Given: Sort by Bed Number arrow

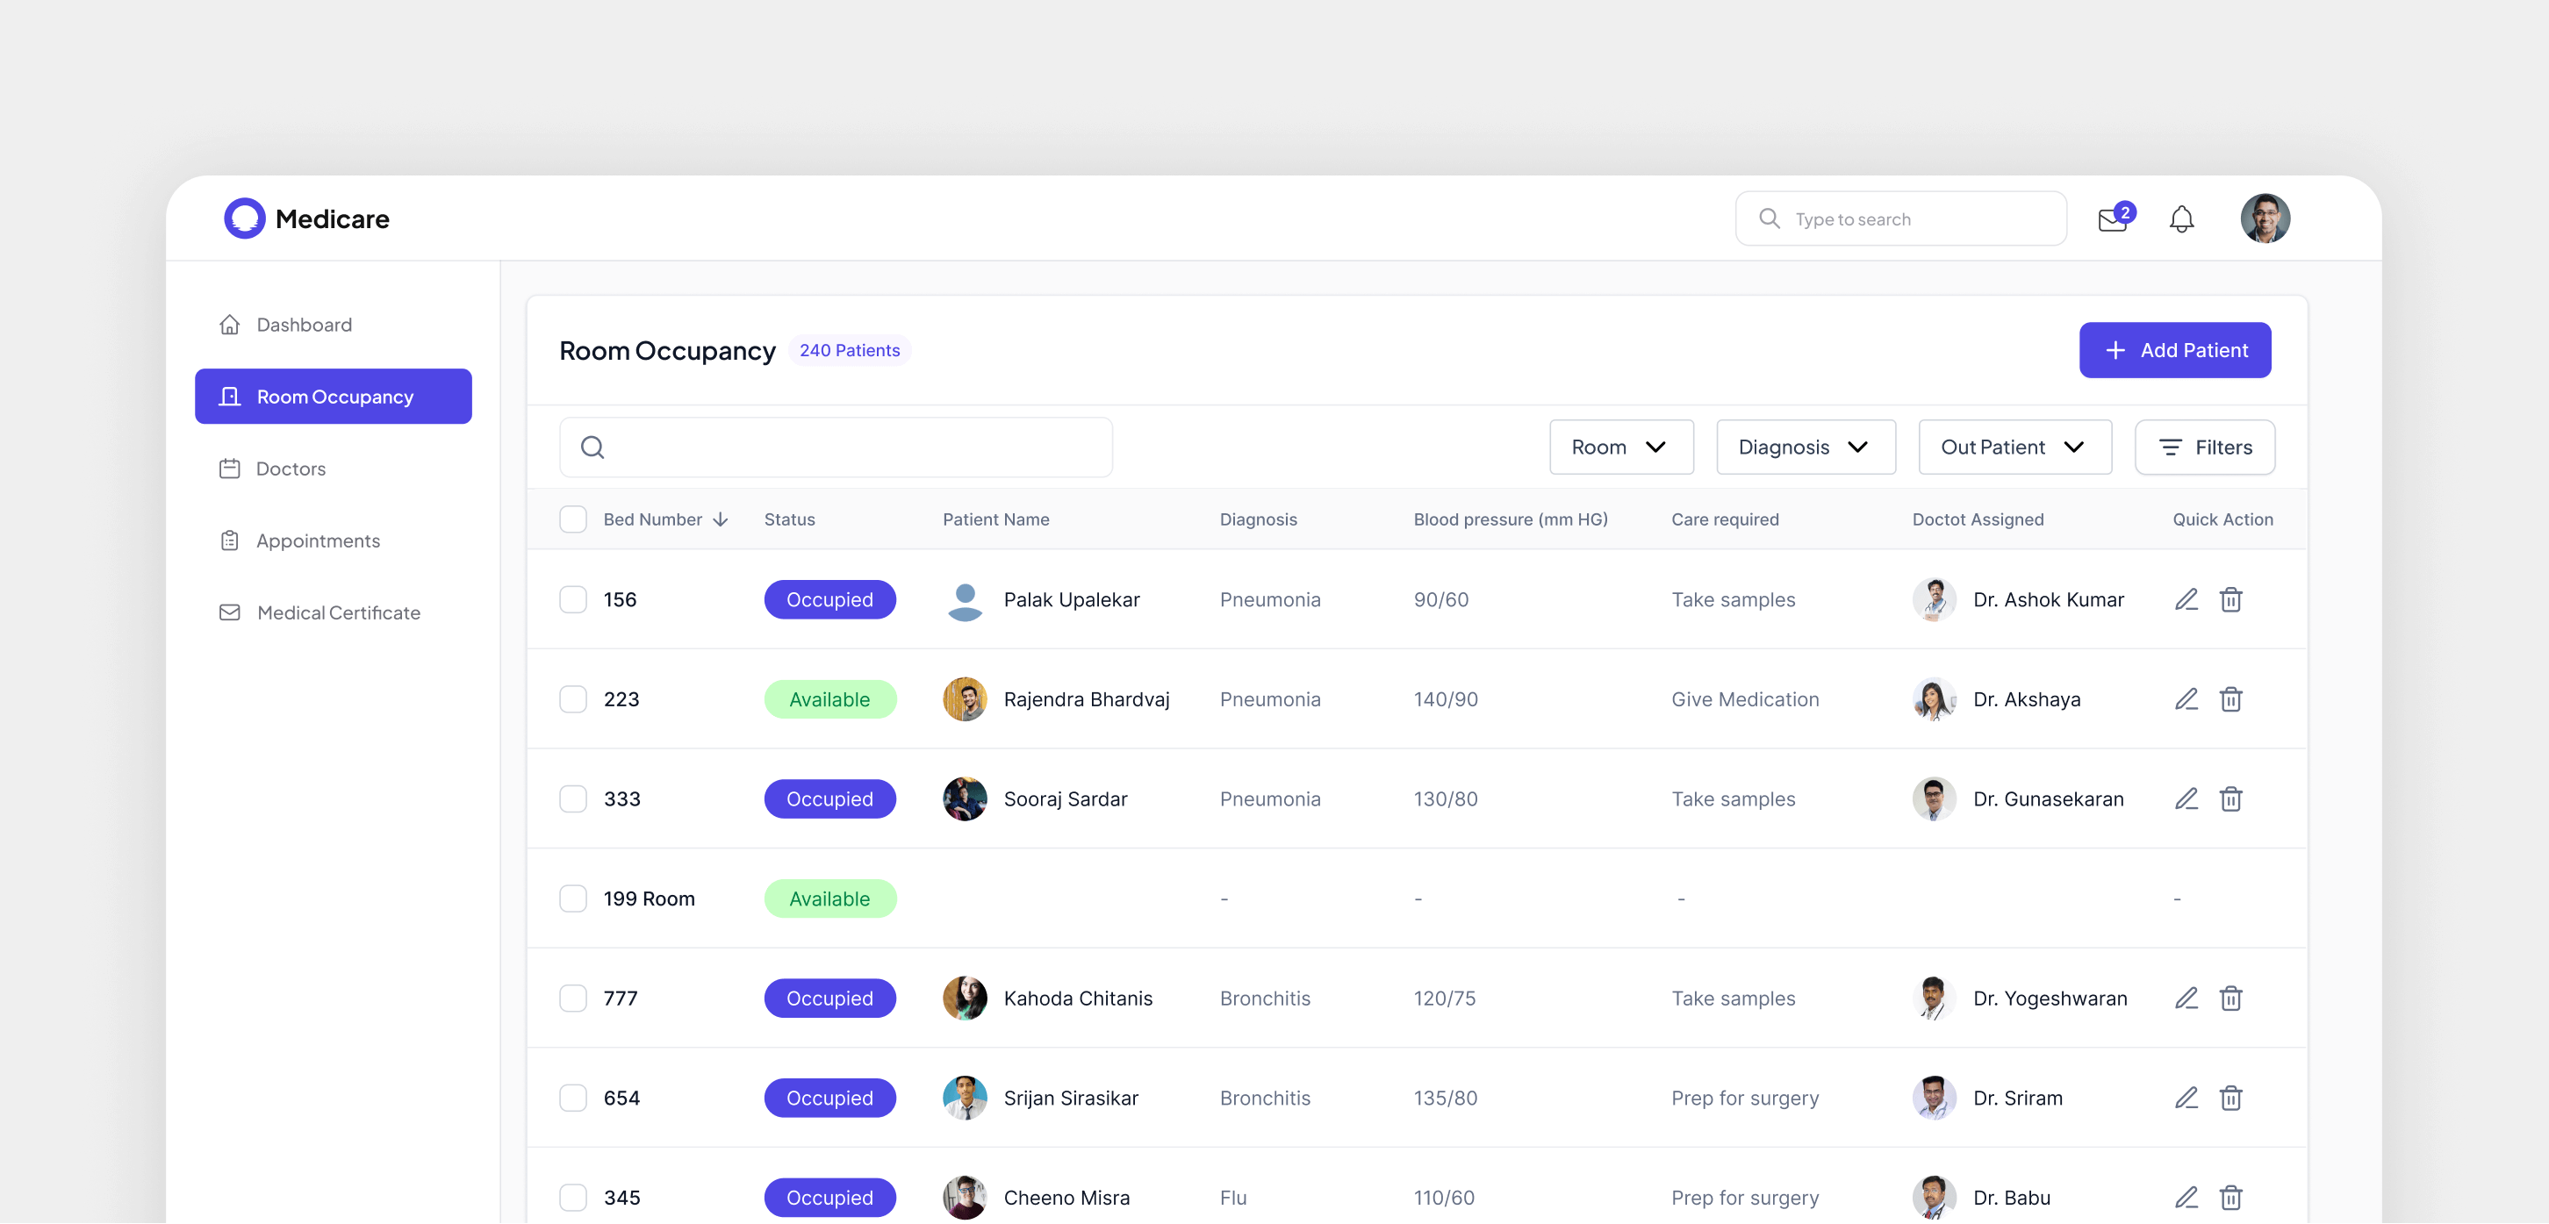Looking at the screenshot, I should click(721, 519).
